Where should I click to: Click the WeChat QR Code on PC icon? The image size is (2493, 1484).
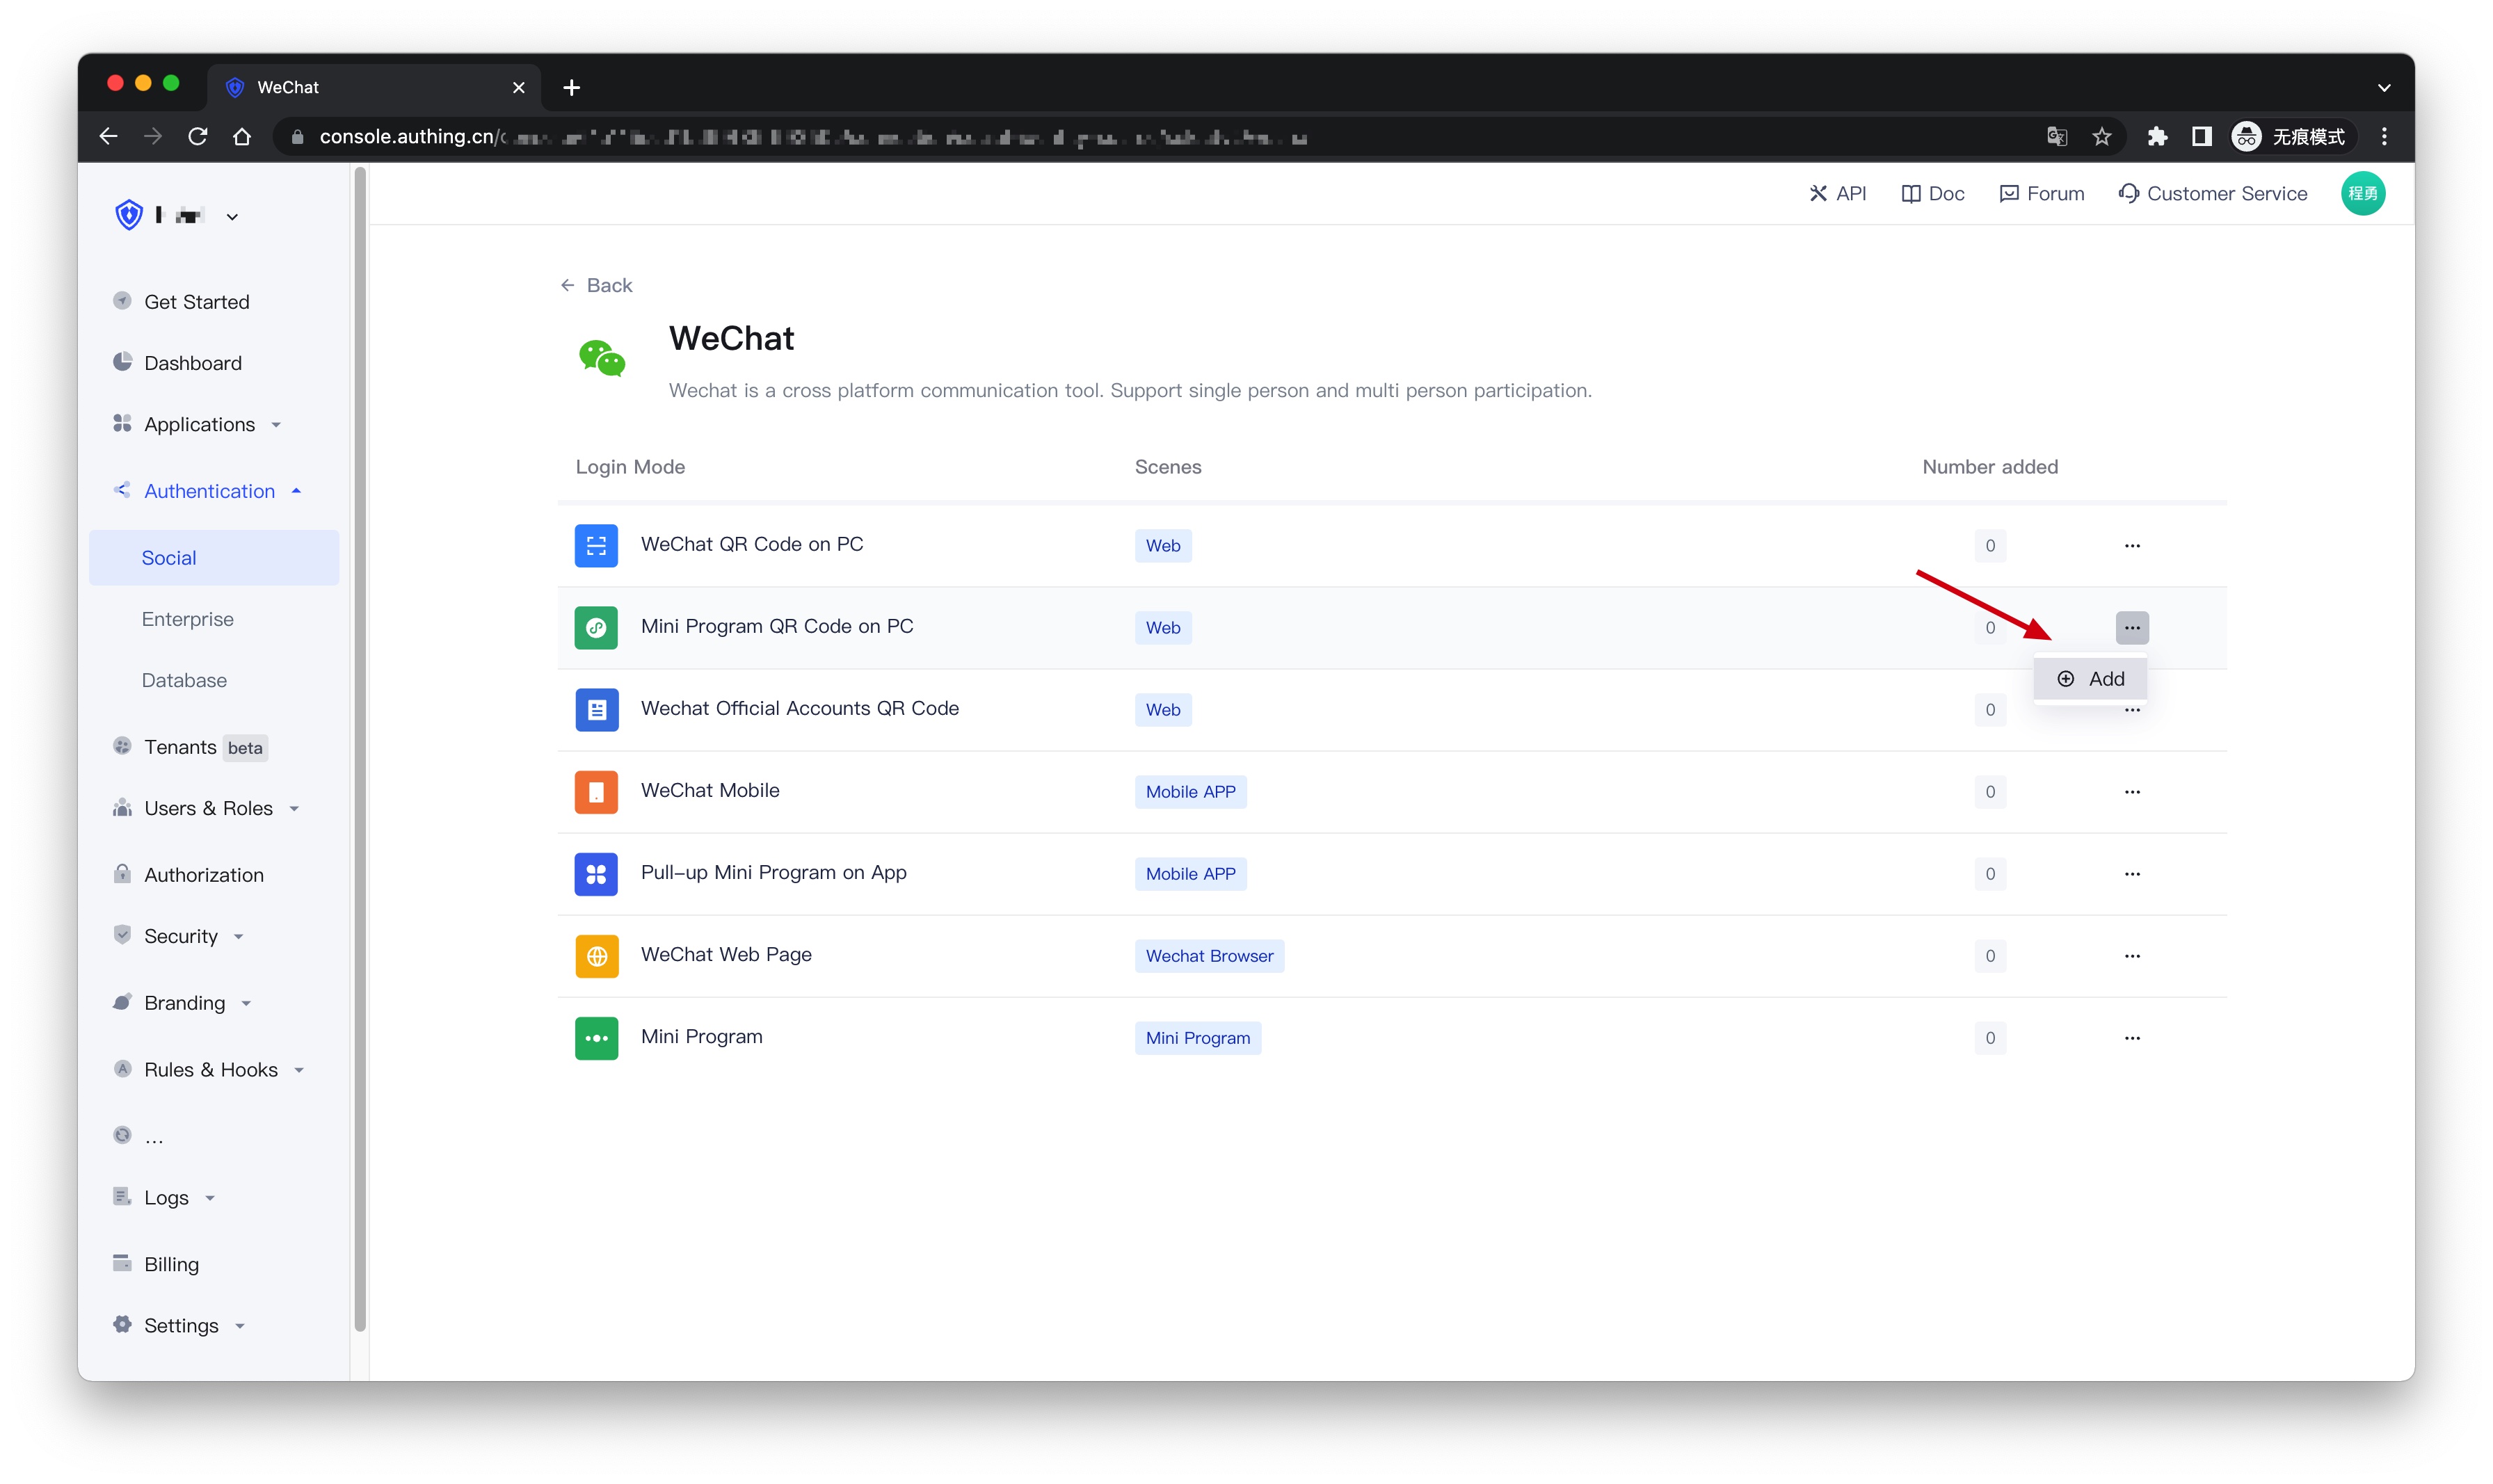pyautogui.click(x=596, y=545)
